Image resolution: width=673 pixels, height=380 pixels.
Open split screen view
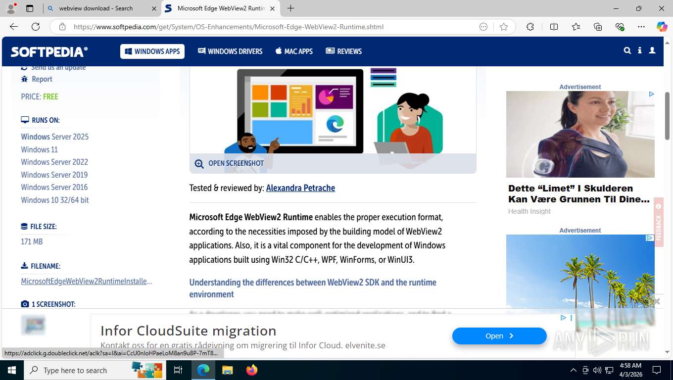coord(554,27)
